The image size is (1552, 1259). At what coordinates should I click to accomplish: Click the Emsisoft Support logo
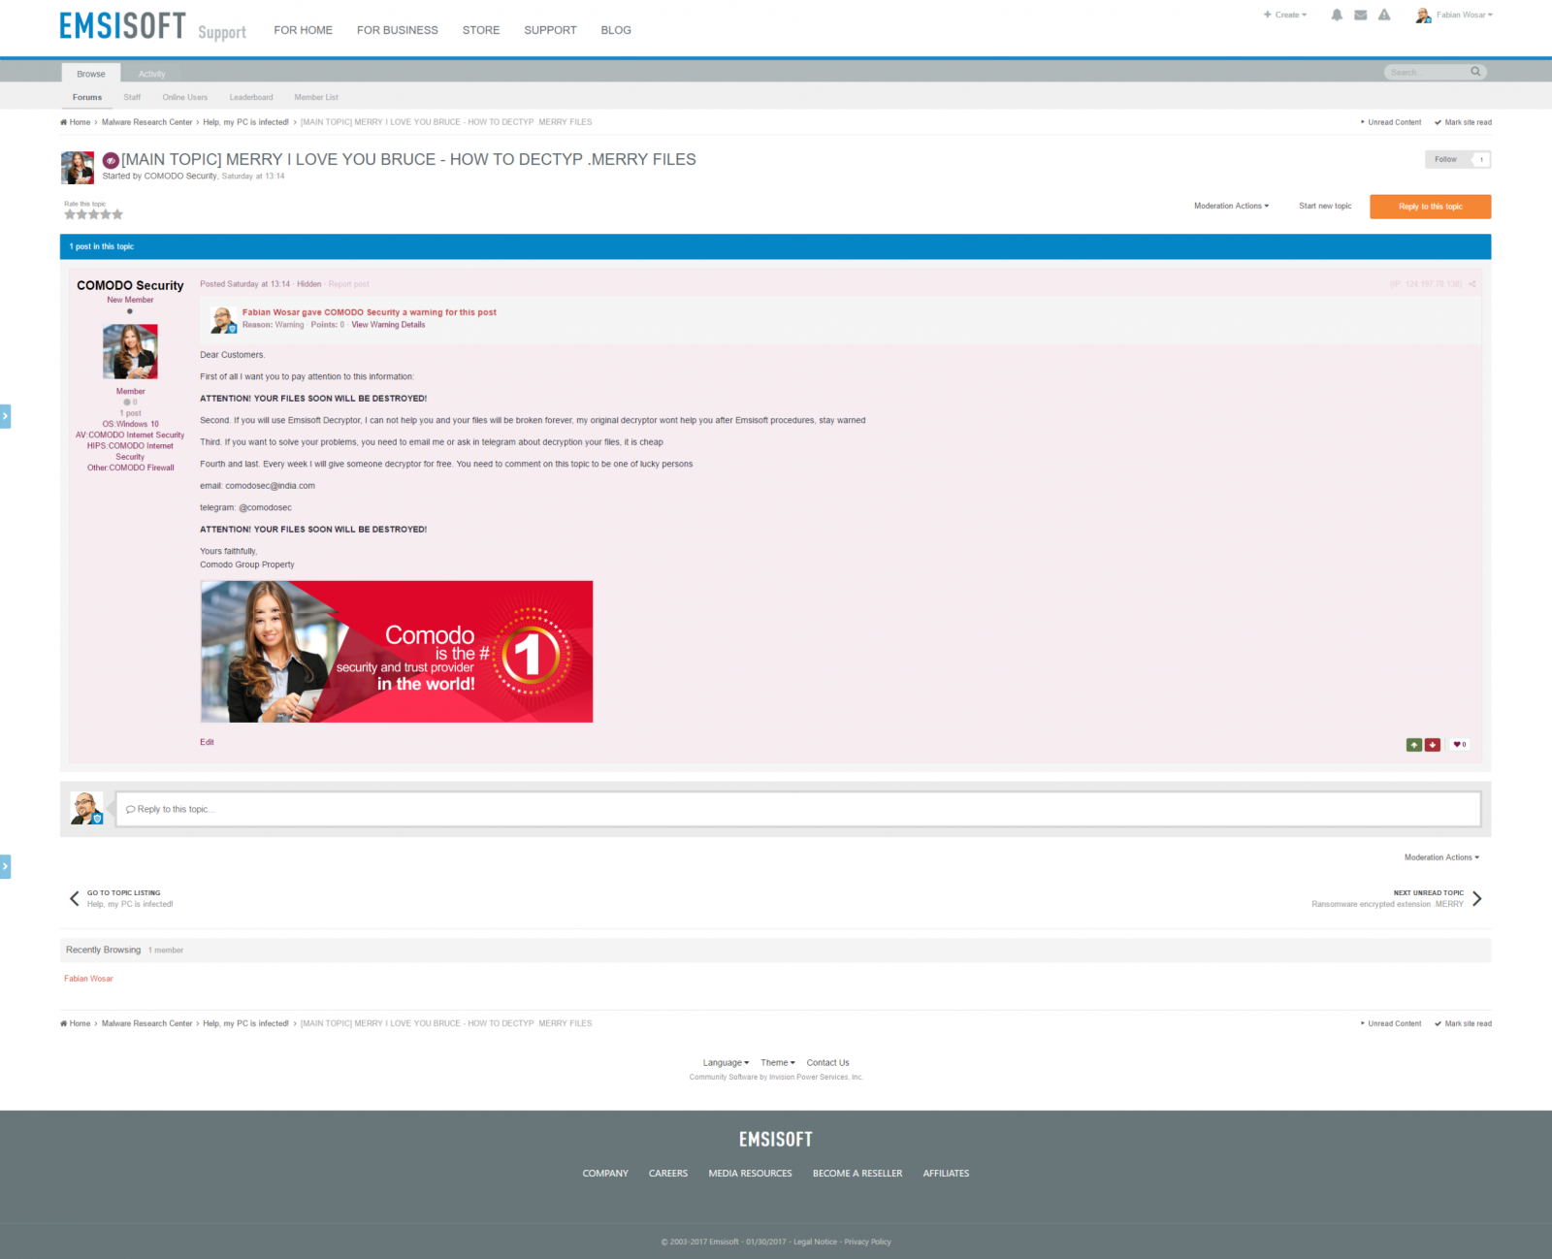(152, 26)
